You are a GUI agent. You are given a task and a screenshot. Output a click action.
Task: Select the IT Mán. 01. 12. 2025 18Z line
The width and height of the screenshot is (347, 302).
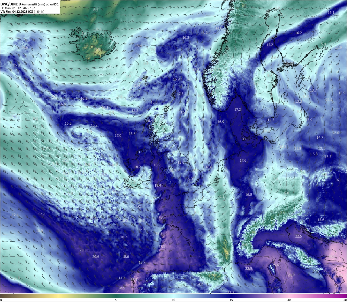point(18,8)
